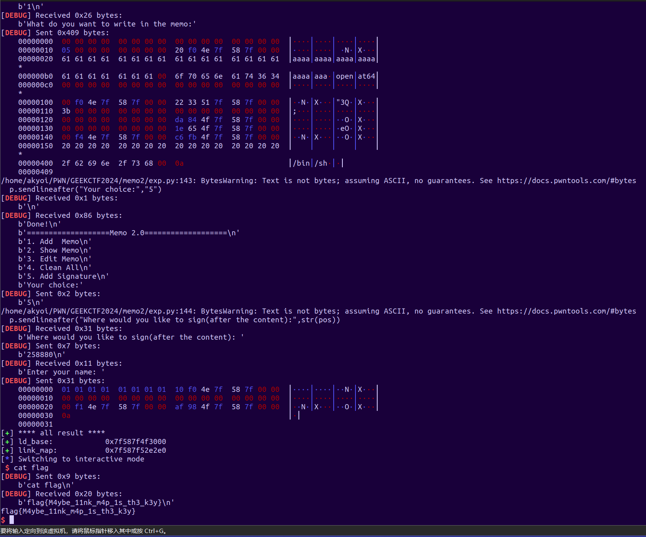
Task: Click the hexdump row at offset 00000010
Action: point(198,50)
